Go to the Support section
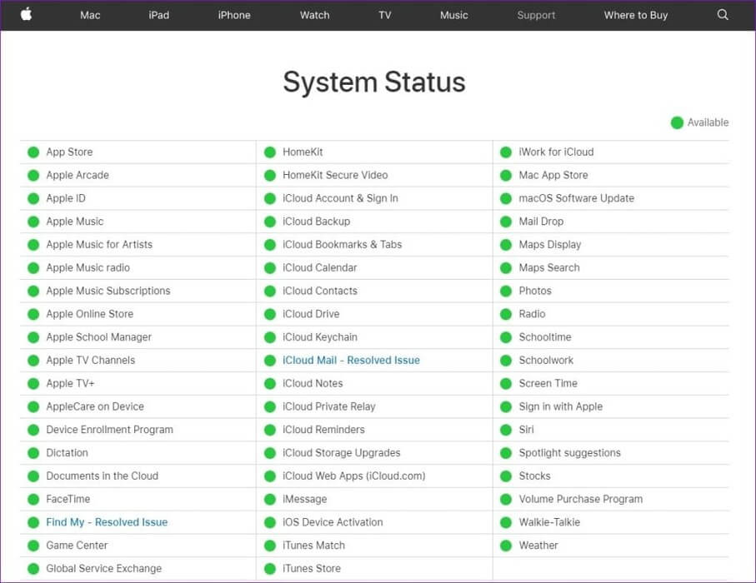 (536, 15)
